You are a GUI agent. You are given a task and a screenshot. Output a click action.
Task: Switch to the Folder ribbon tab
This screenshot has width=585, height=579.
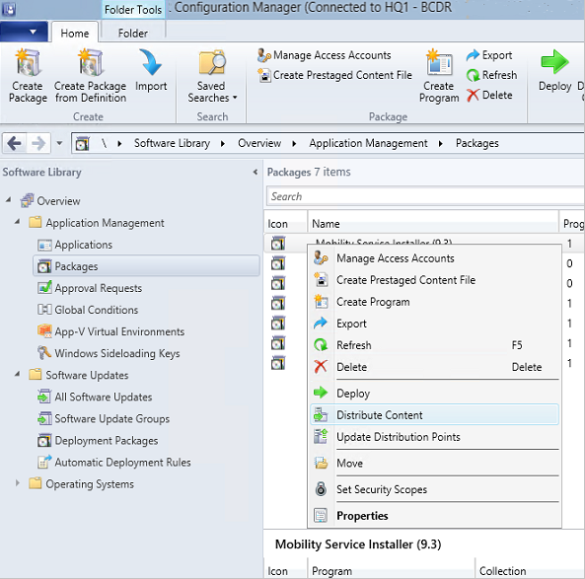coord(133,34)
